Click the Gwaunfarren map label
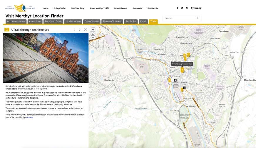256x148 pixels. 182,37
